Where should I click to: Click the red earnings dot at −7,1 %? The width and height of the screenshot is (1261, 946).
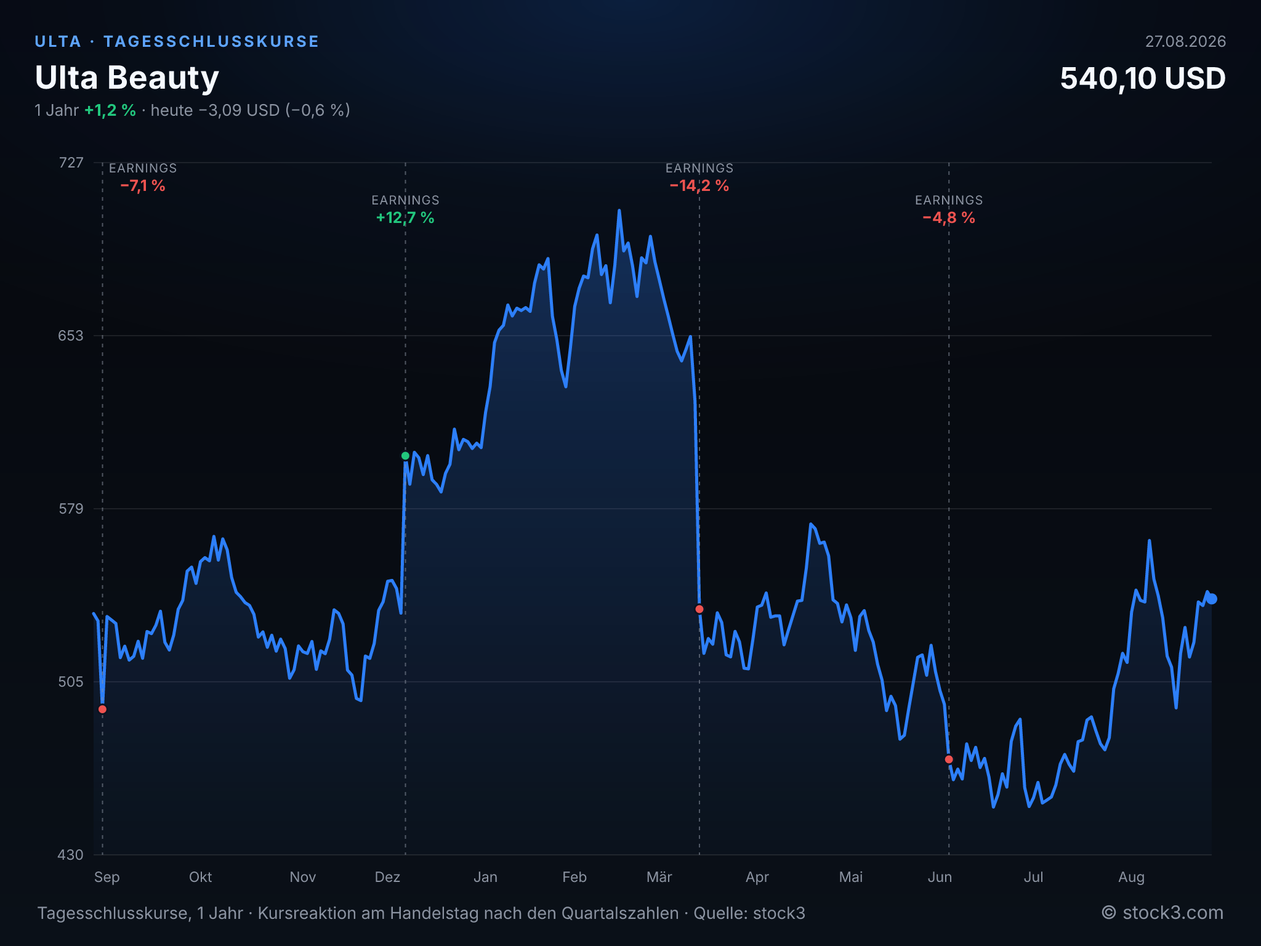click(103, 709)
